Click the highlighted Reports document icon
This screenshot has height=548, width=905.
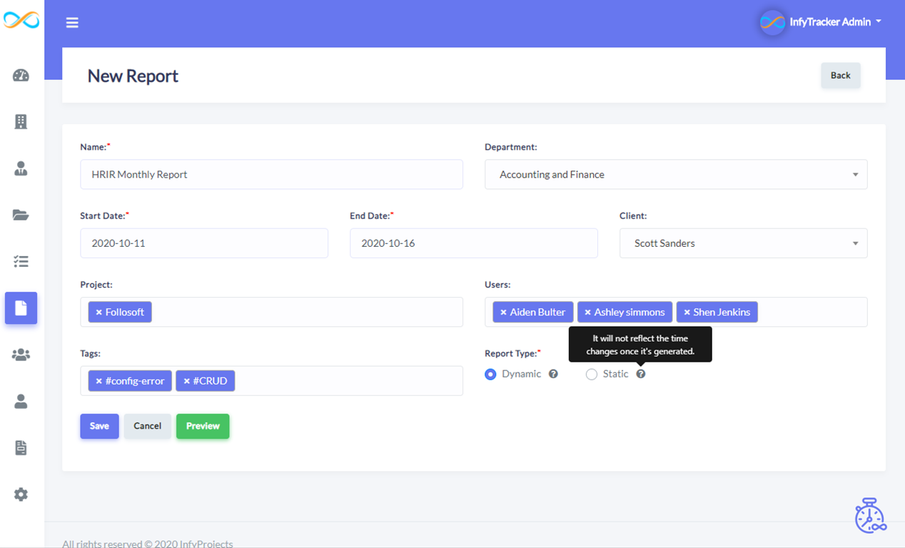21,308
